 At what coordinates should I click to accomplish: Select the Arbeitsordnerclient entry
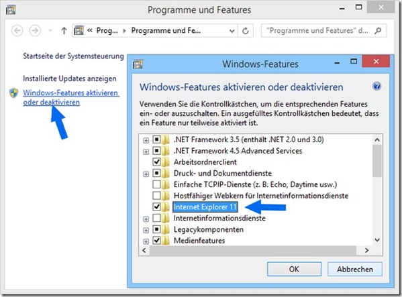click(205, 162)
